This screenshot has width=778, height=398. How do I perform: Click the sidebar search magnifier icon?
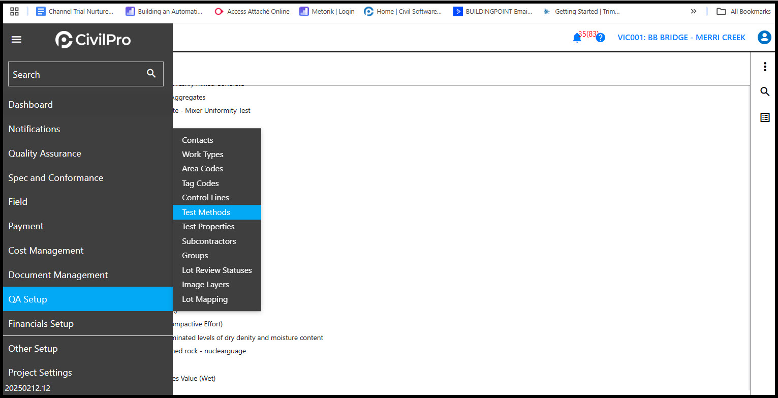[x=151, y=74]
